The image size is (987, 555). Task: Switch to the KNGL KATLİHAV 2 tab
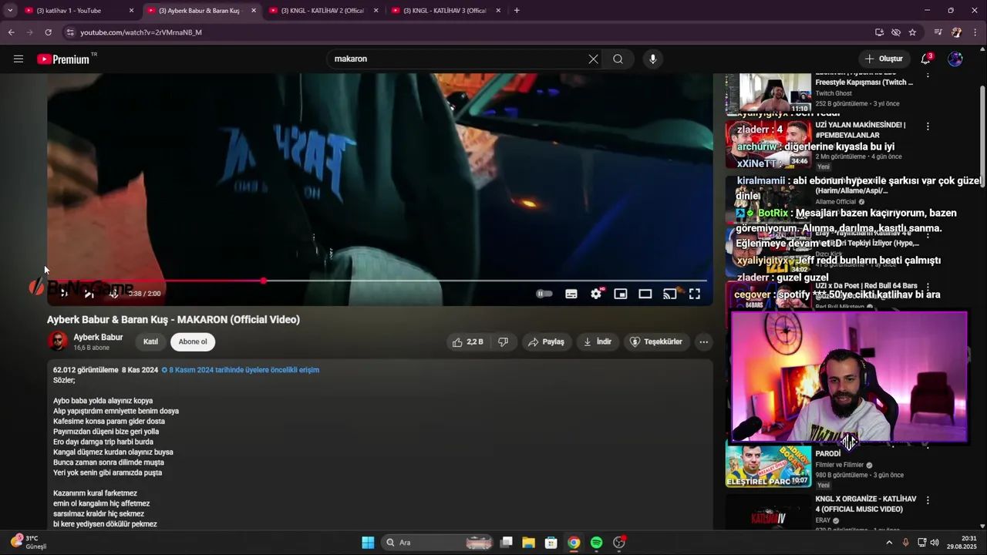(322, 11)
